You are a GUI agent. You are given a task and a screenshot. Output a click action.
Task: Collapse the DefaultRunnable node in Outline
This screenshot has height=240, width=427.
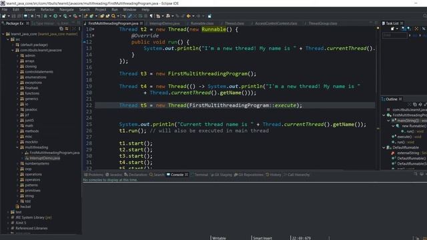(x=384, y=147)
